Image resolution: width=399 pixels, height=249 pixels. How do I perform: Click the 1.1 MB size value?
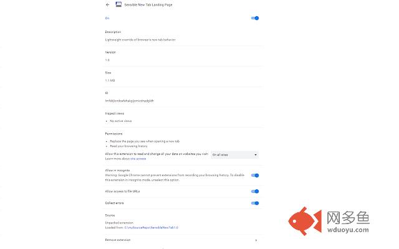[110, 80]
